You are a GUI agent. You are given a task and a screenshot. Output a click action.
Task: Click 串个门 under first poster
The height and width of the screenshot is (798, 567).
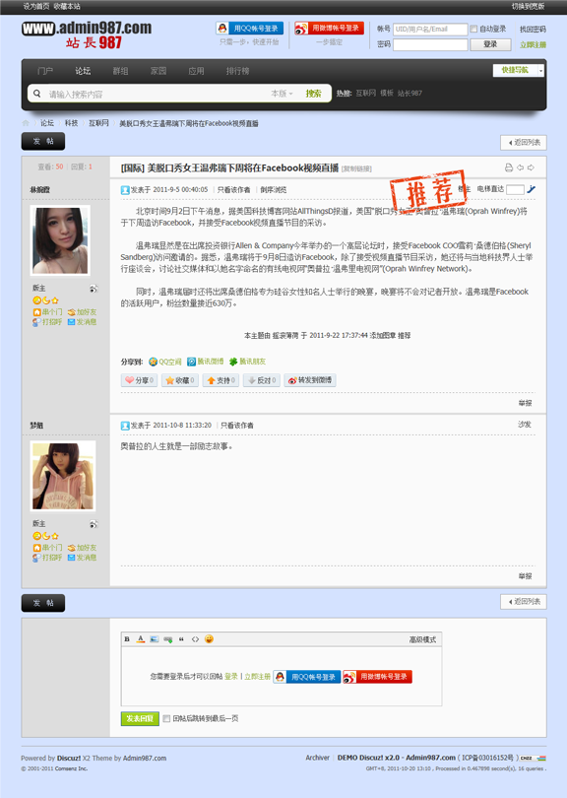coord(48,312)
